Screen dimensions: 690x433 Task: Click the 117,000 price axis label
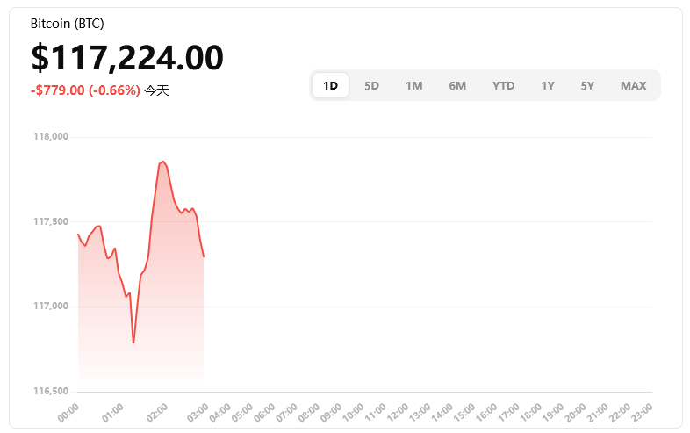[x=51, y=307]
